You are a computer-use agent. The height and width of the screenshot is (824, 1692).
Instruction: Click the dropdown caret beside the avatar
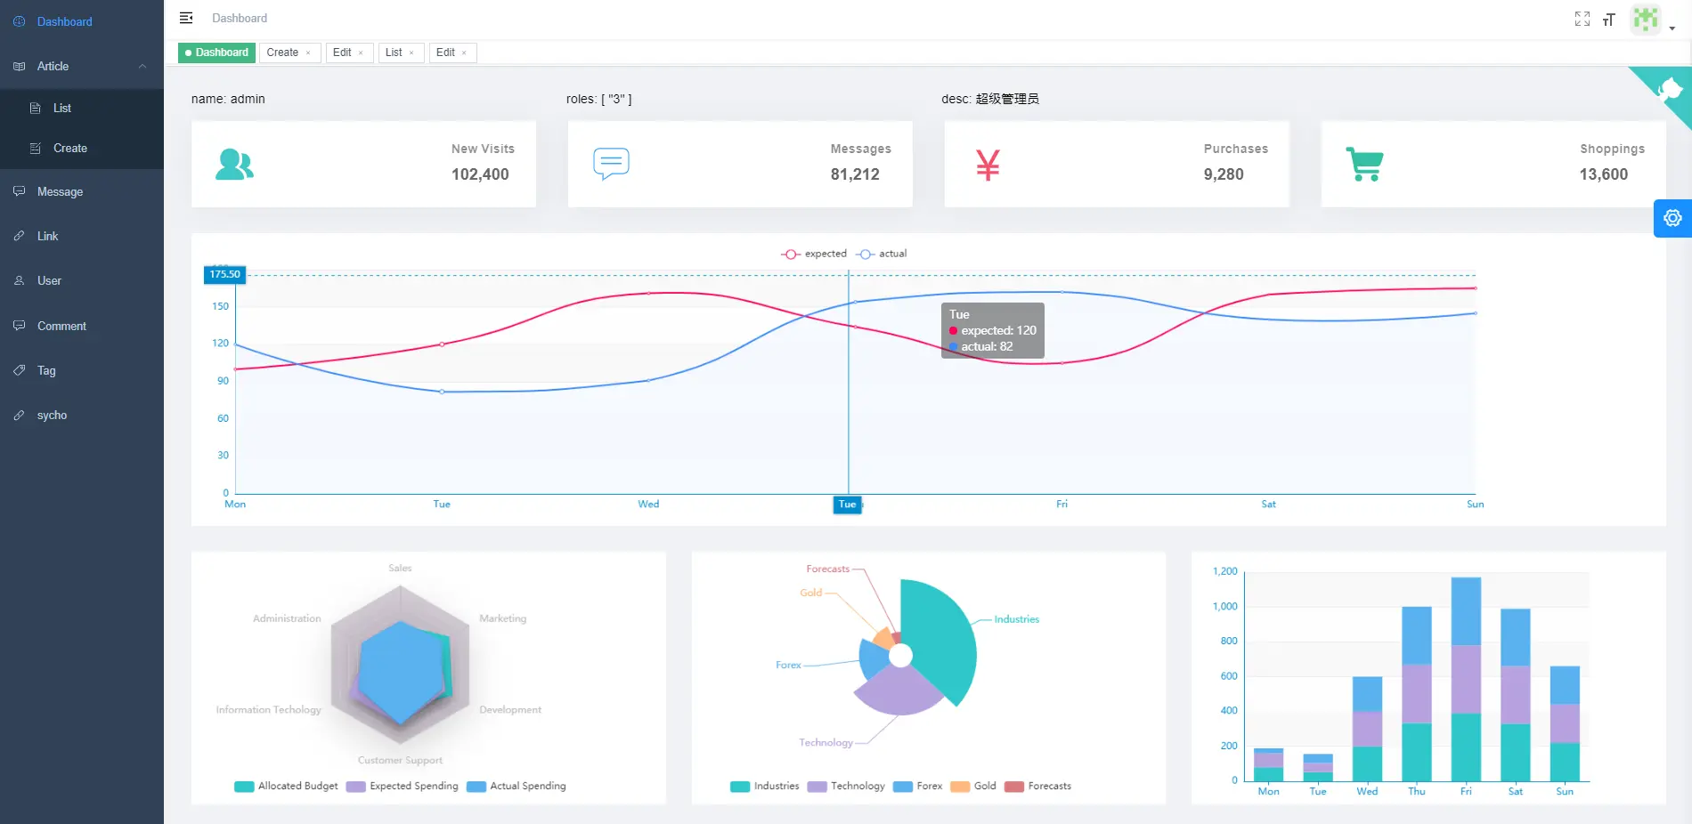pos(1672,28)
